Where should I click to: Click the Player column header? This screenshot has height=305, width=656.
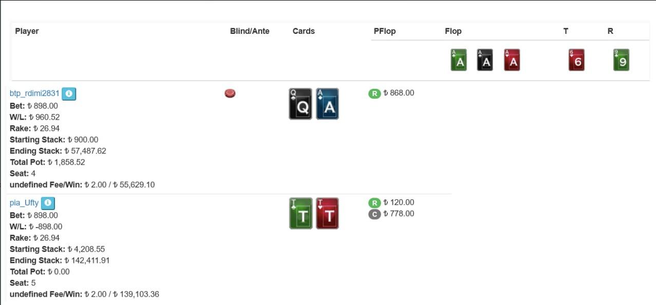(x=27, y=31)
